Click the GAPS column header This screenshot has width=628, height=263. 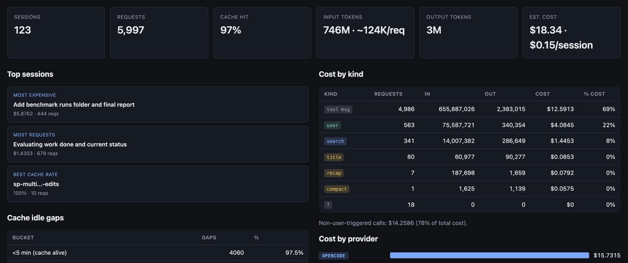tap(208, 237)
